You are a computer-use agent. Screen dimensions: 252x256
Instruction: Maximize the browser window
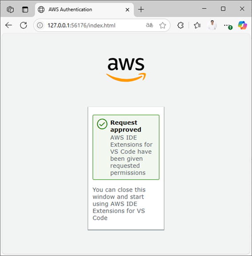[x=223, y=8]
